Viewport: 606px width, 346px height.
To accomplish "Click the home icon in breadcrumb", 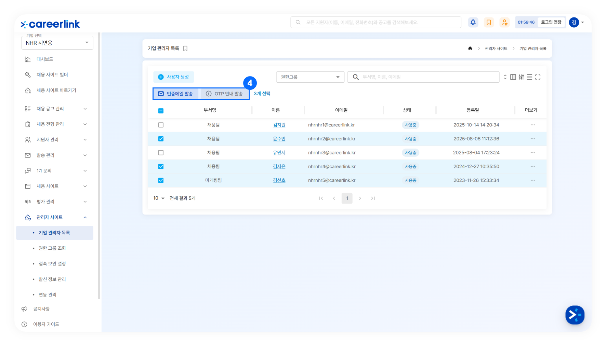I will click(x=470, y=49).
